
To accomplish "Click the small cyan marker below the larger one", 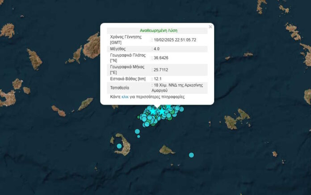I will tap(139, 136).
